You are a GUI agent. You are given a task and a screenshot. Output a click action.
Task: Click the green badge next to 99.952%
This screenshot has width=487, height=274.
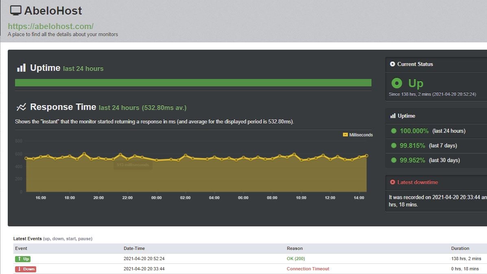[393, 160]
